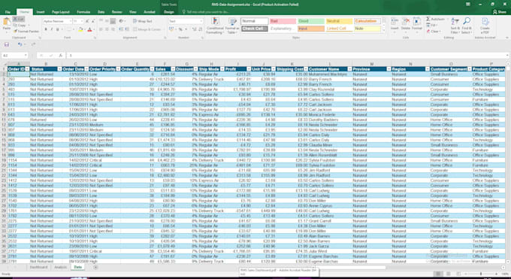The width and height of the screenshot is (511, 279).
Task: Click the Share button
Action: pos(500,12)
